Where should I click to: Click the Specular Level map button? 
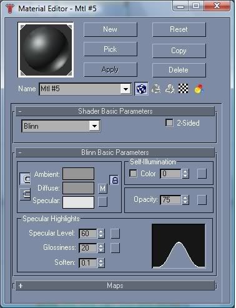[x=115, y=234]
